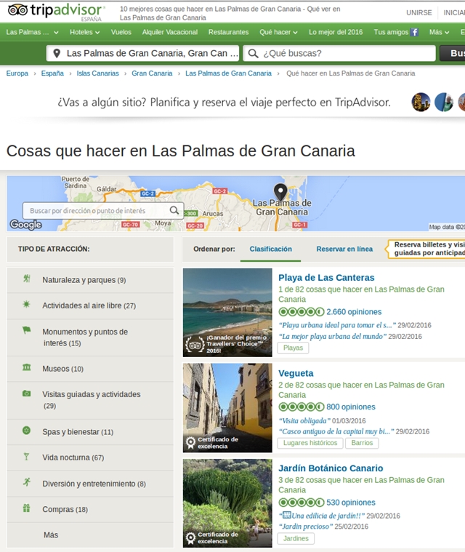Expand the Hoteles dropdown menu
465x552 pixels.
click(x=85, y=33)
